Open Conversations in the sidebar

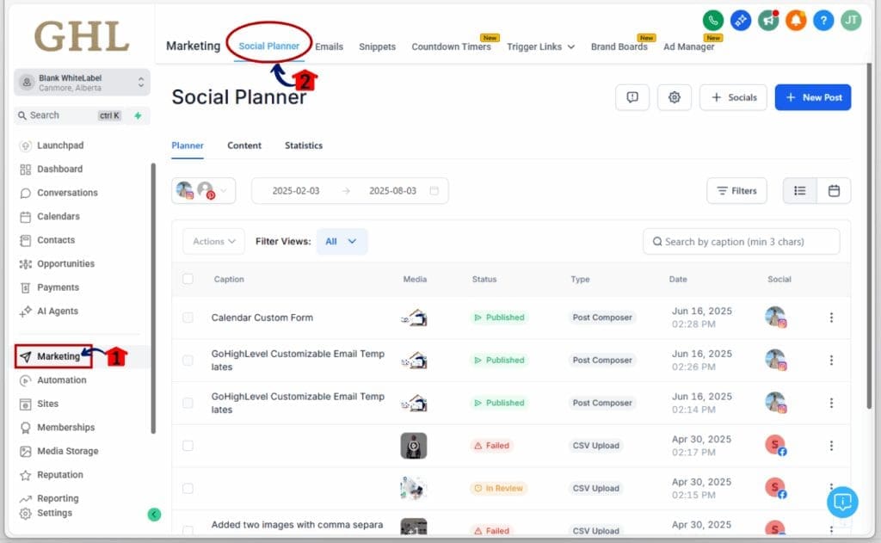59,193
